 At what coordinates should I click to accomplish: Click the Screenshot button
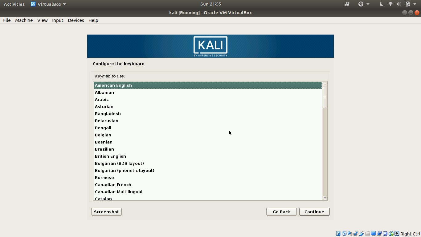pos(106,212)
